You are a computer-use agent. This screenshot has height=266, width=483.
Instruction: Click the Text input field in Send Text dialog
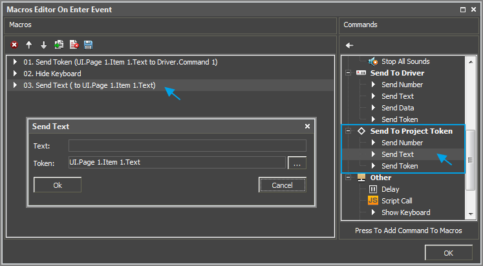(x=188, y=146)
